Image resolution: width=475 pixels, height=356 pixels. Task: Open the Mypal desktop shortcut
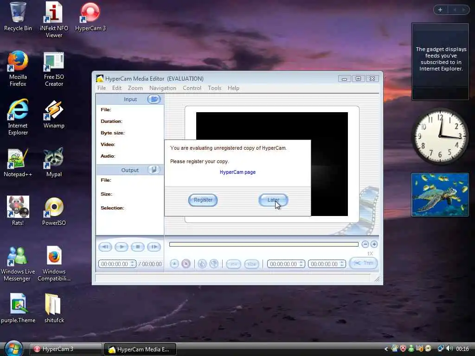coord(54,163)
